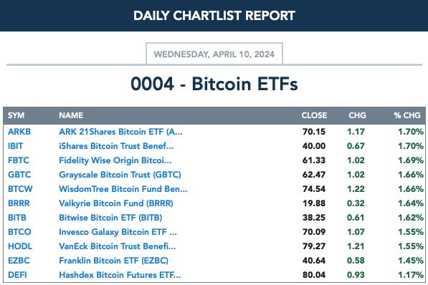
Task: Open Hashdex Bitcoin Futures ETF link
Action: tap(120, 275)
